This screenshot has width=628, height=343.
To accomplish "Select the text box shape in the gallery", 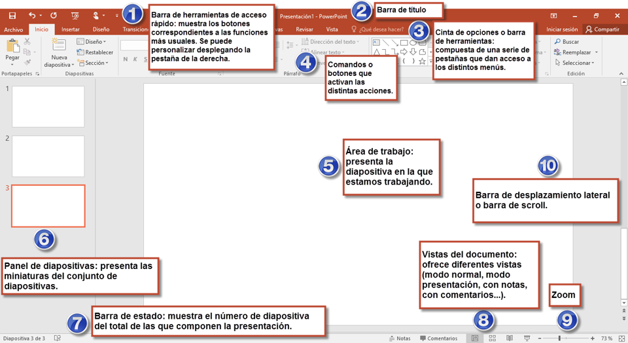I will 376,42.
